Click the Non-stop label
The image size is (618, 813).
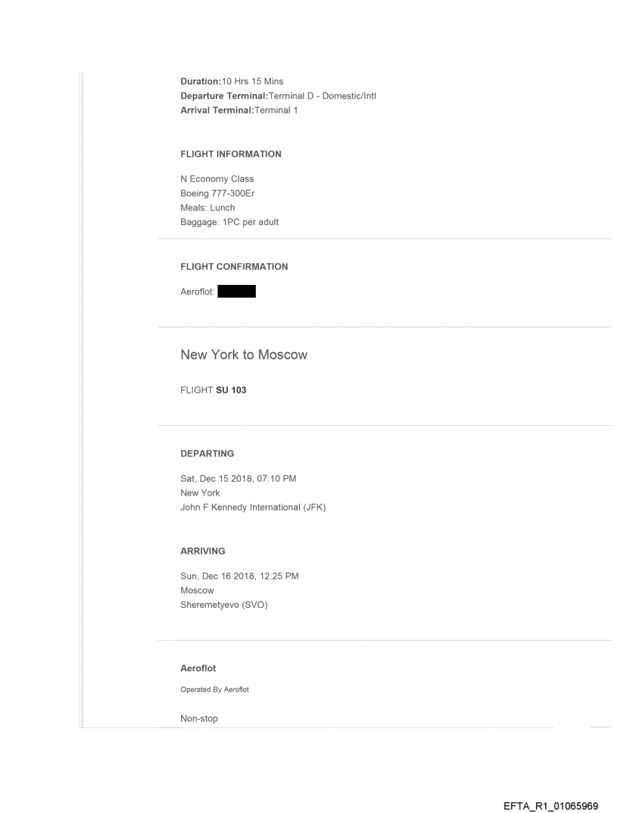(x=199, y=718)
